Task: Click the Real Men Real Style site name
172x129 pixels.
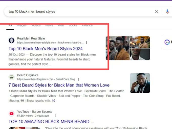Action: (x=31, y=38)
